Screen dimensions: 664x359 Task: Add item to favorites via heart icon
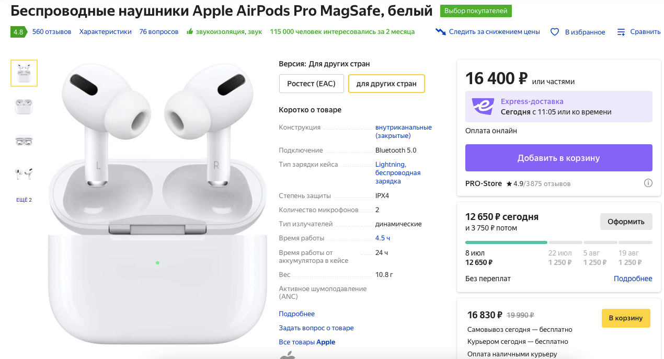(554, 32)
